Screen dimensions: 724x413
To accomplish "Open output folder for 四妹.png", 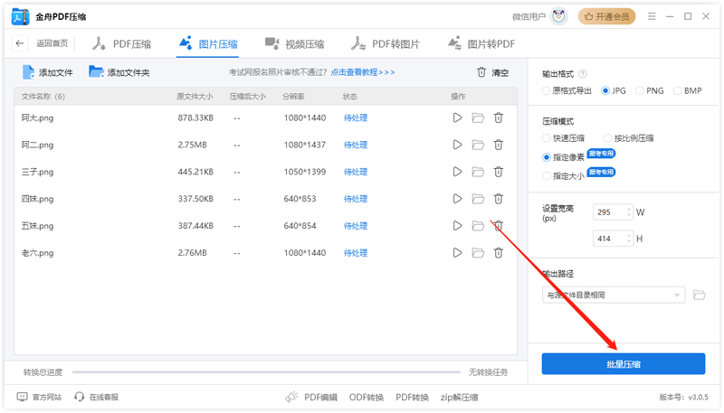I will [x=478, y=199].
